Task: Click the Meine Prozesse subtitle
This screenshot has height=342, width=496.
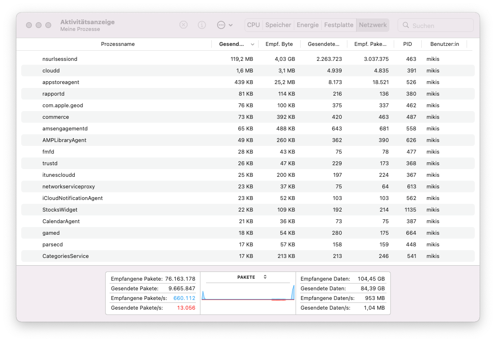Action: coord(80,29)
